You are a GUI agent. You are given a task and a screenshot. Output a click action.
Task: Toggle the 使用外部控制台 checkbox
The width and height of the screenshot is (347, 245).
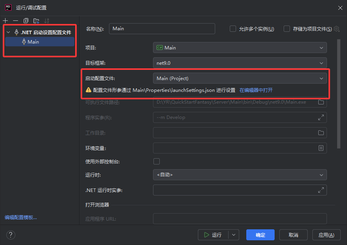[157, 161]
